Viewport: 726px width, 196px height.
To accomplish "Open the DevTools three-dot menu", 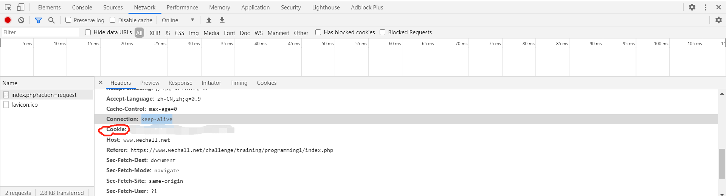I will (706, 7).
